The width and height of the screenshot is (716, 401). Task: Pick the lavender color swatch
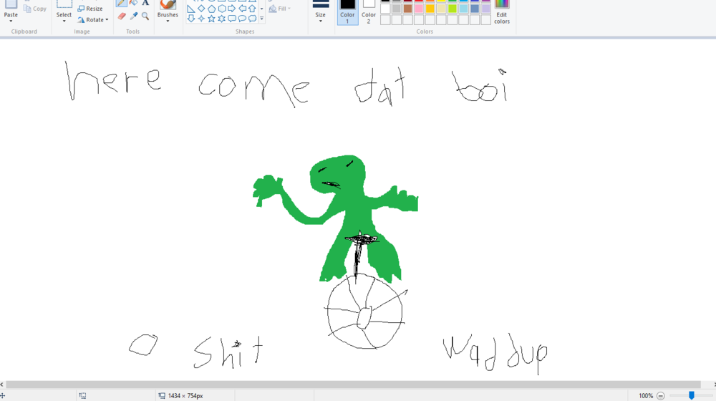click(x=486, y=9)
